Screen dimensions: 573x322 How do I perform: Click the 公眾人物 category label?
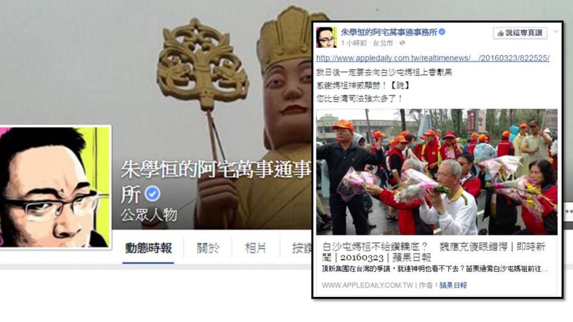coord(149,215)
